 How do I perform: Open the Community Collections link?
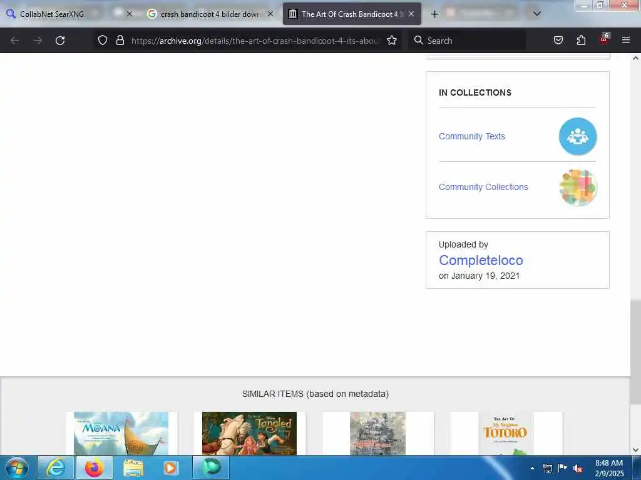pos(483,187)
